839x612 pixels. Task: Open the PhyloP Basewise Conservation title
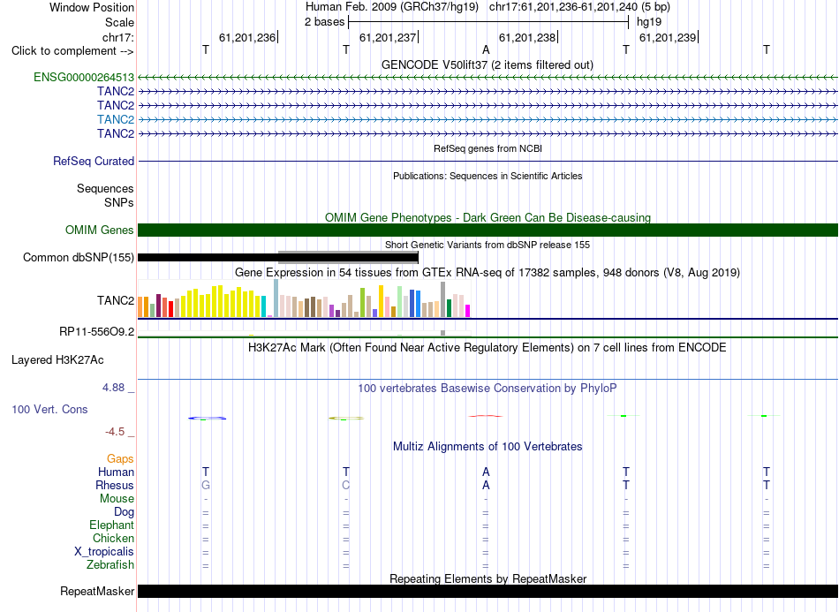pyautogui.click(x=487, y=389)
